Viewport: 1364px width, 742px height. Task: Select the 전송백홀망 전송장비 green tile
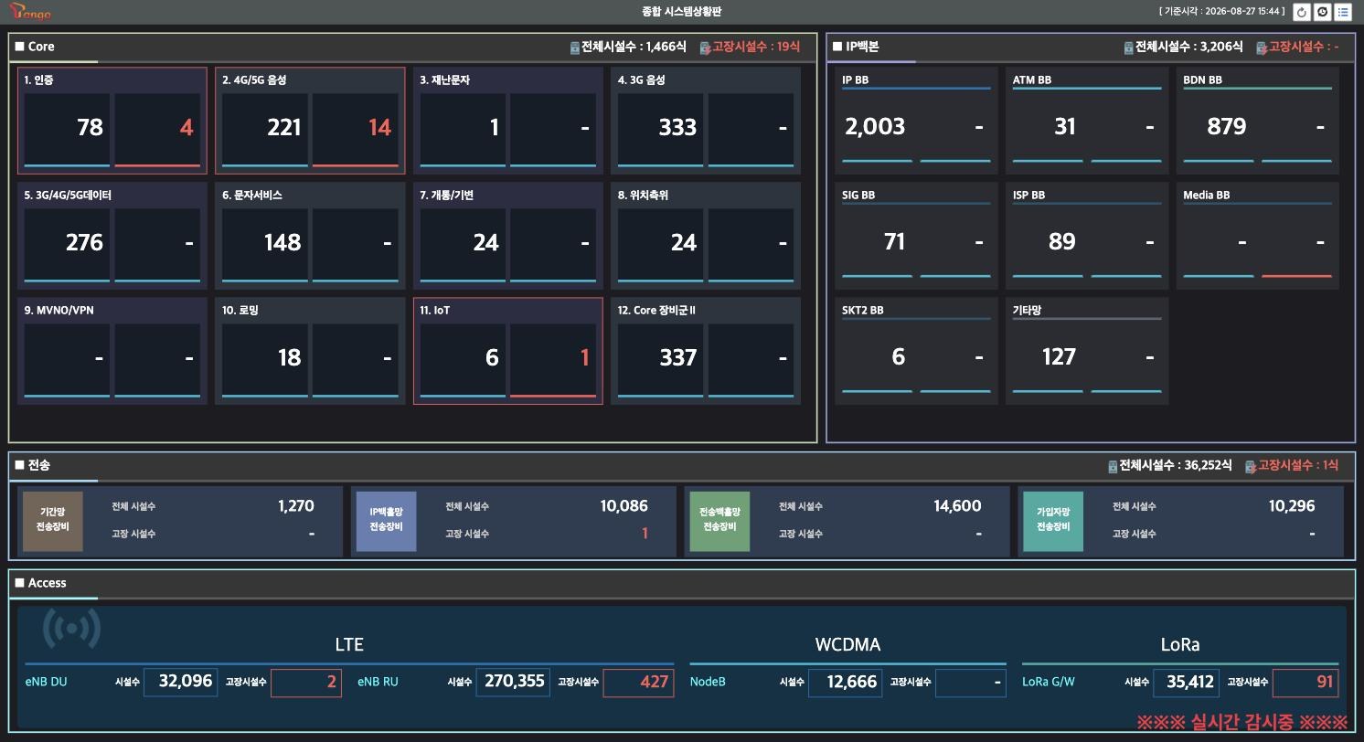tap(719, 521)
